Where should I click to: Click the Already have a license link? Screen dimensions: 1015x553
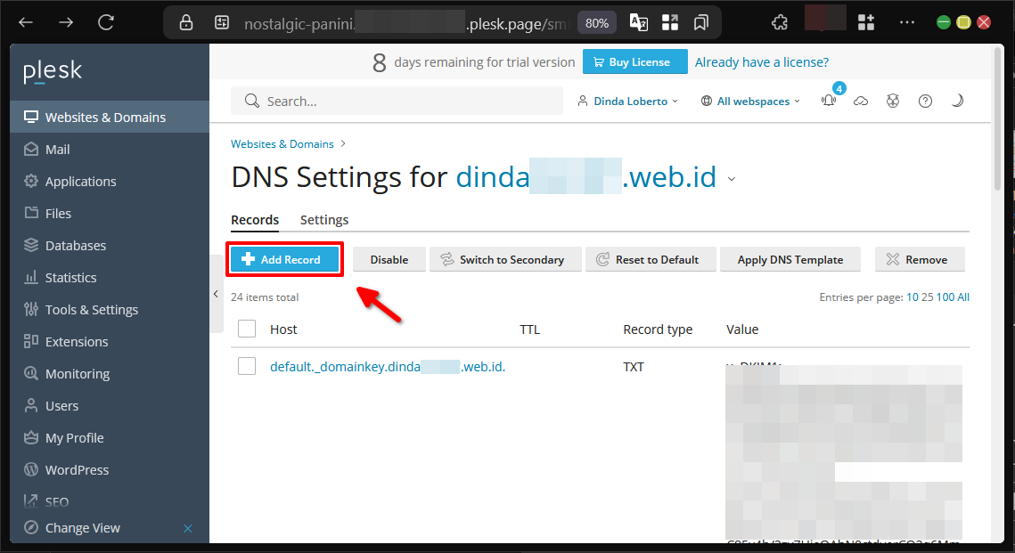point(762,62)
